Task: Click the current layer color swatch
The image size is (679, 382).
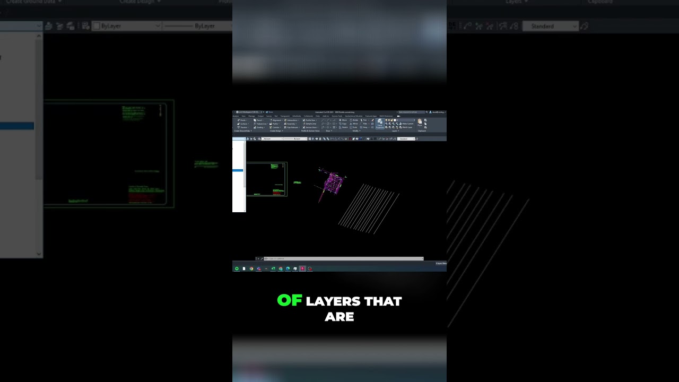Action: (x=395, y=120)
